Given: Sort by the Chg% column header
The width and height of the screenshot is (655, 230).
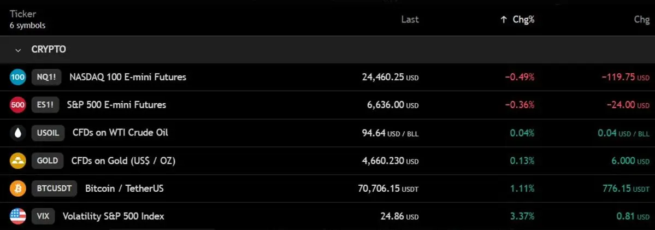Looking at the screenshot, I should 523,20.
